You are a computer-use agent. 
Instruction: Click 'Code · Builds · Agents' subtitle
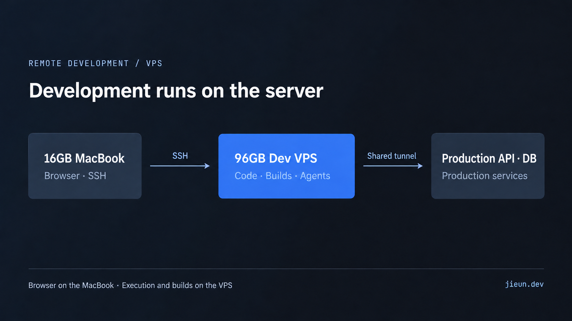[282, 176]
